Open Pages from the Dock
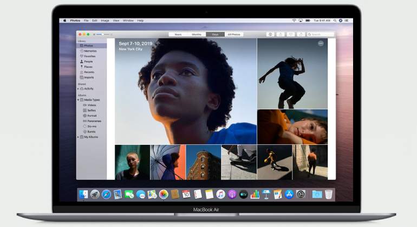 [277, 195]
